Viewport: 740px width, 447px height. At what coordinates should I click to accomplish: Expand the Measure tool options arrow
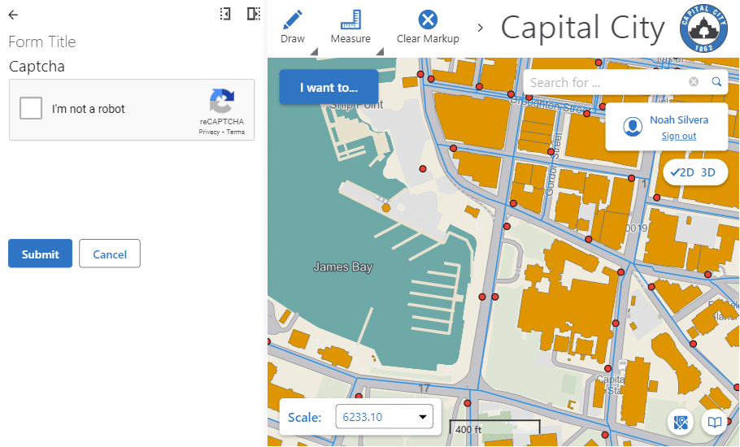[x=379, y=53]
